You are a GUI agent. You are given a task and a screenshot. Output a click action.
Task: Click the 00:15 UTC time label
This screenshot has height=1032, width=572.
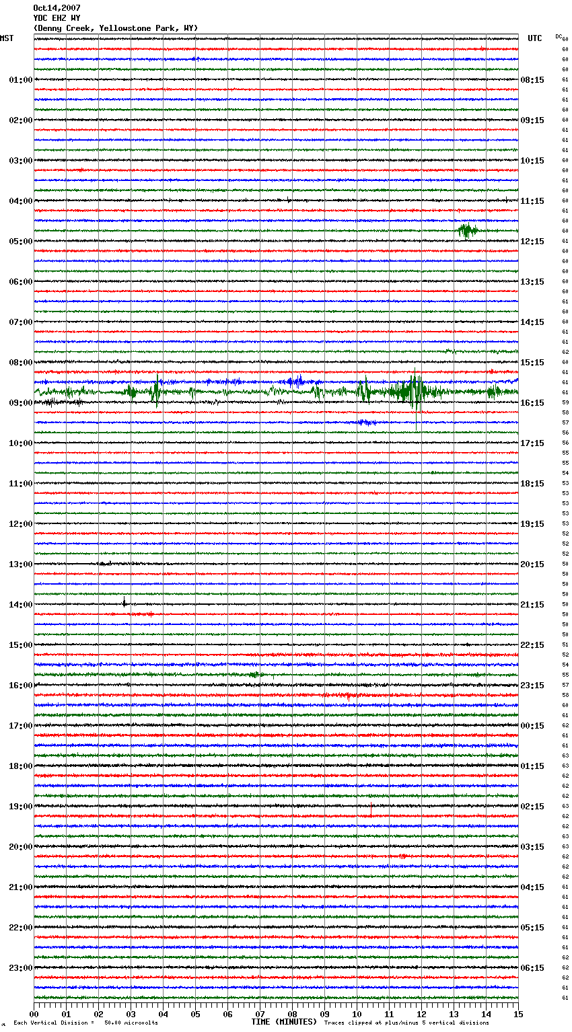click(x=532, y=726)
